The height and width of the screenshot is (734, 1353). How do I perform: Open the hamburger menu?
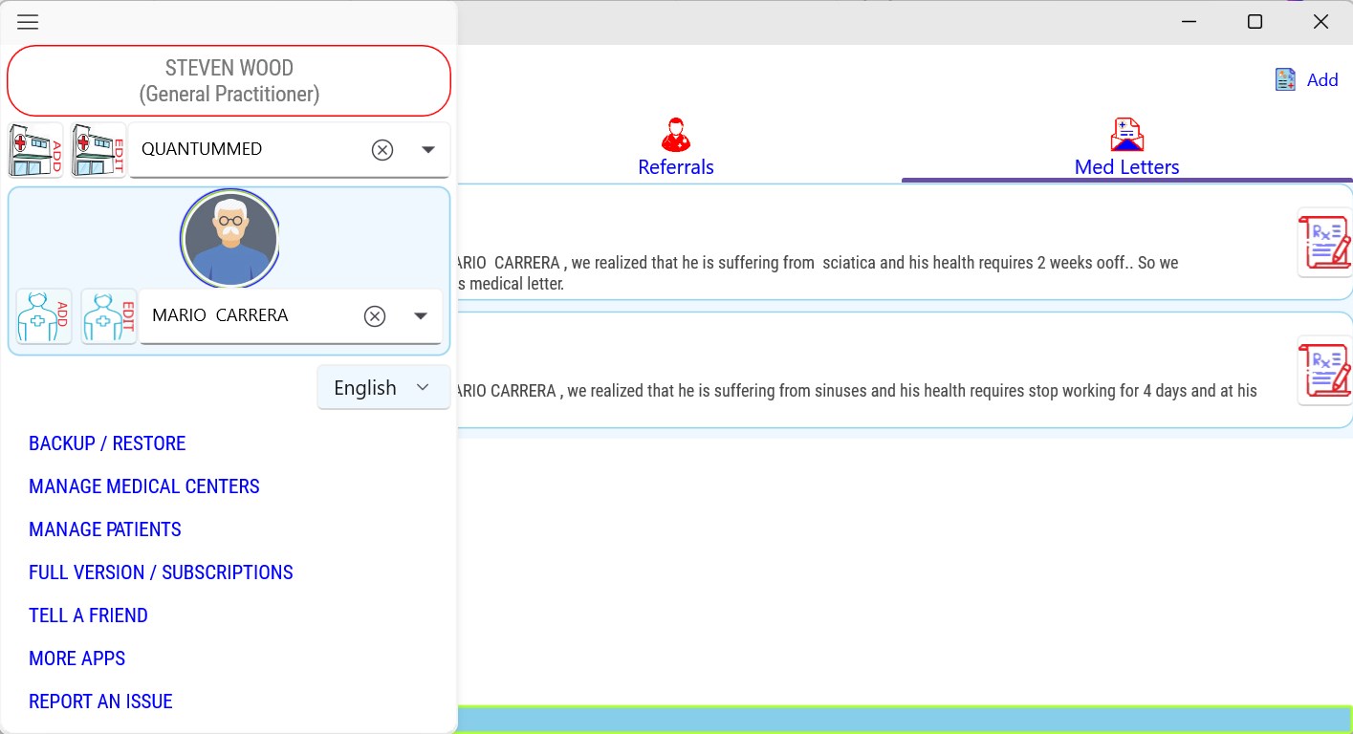(28, 22)
